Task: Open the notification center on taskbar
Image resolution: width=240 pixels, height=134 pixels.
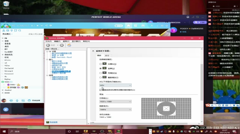Action: coord(234,131)
